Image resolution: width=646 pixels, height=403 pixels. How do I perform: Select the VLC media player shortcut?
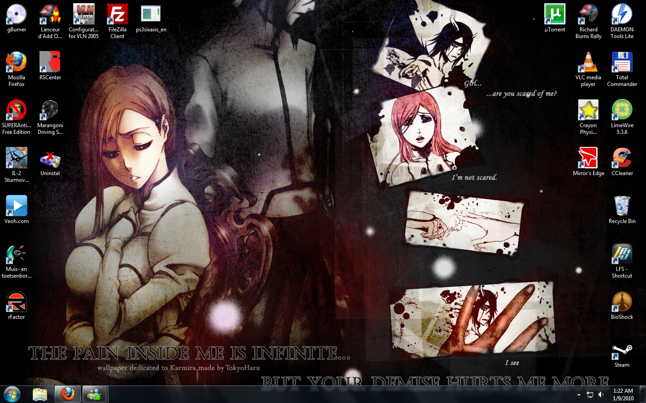[589, 69]
